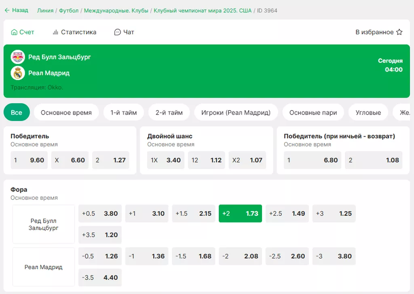Viewport: 414px width, 294px height.
Task: Click Реал Мадрид handicap row label
Action: pyautogui.click(x=44, y=267)
